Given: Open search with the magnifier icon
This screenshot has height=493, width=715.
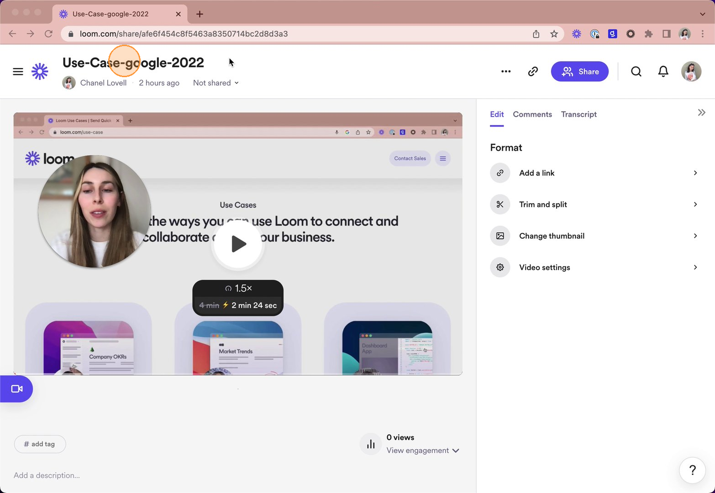Looking at the screenshot, I should pos(636,71).
